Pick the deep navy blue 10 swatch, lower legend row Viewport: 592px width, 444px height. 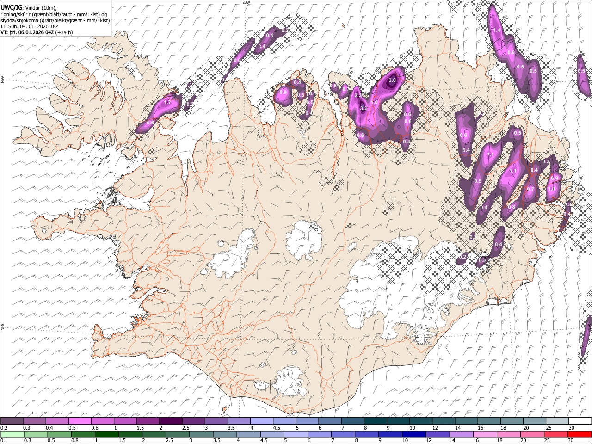pyautogui.click(x=413, y=434)
